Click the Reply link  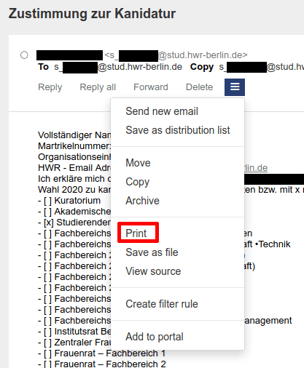50,87
